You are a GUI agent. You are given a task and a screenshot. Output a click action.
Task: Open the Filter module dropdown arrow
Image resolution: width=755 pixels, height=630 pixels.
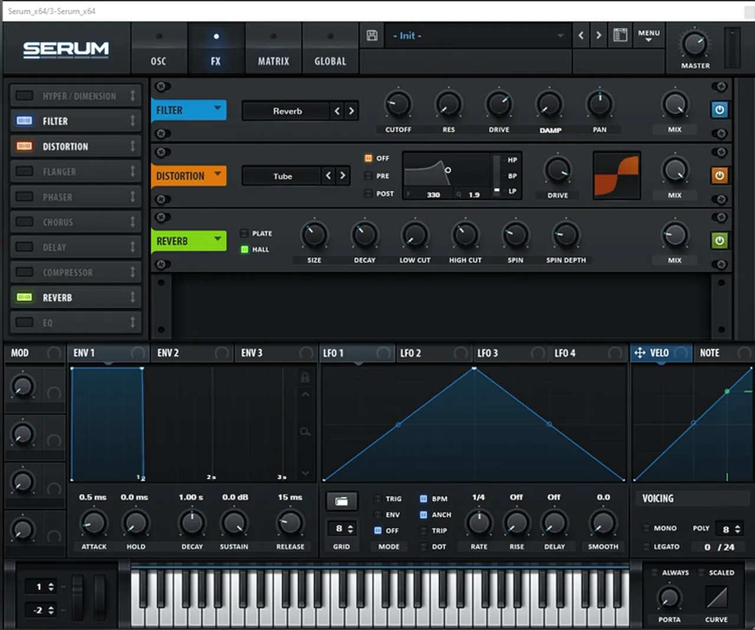[x=218, y=109]
